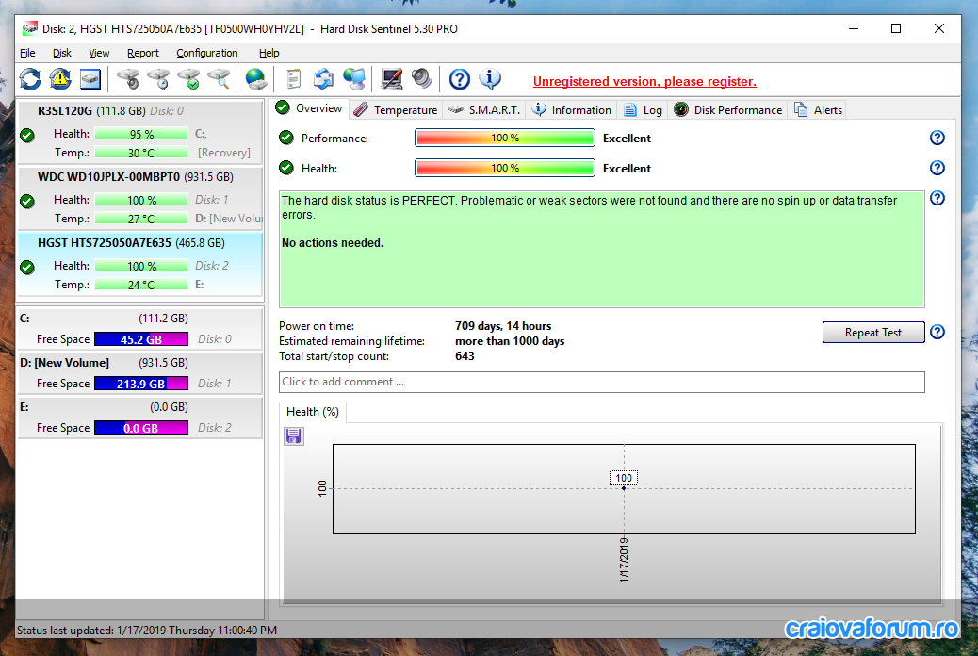Click the Repeat Test button
This screenshot has height=656, width=978.
coord(873,333)
